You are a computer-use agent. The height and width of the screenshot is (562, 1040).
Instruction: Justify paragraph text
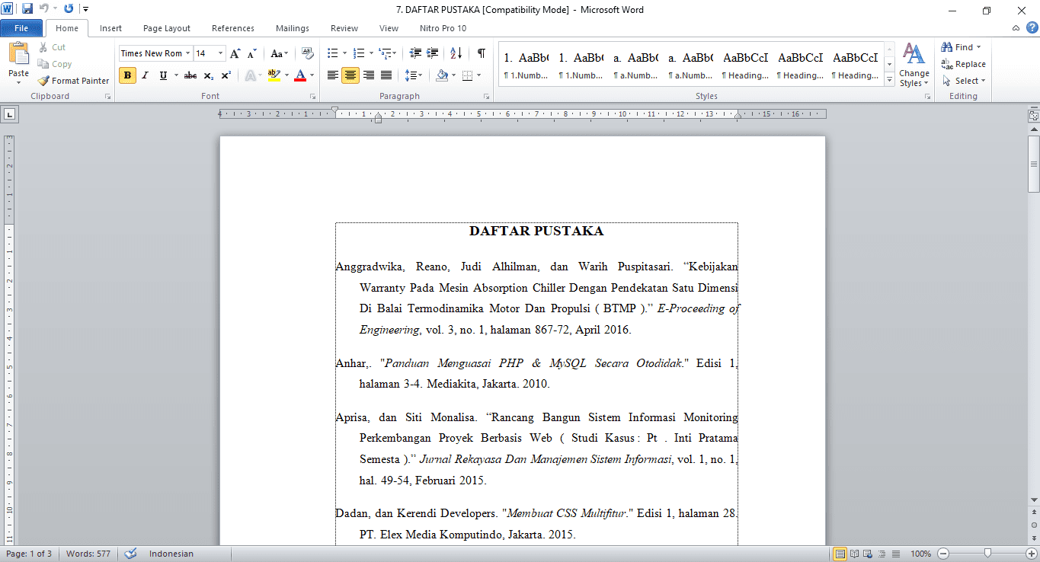pyautogui.click(x=386, y=75)
